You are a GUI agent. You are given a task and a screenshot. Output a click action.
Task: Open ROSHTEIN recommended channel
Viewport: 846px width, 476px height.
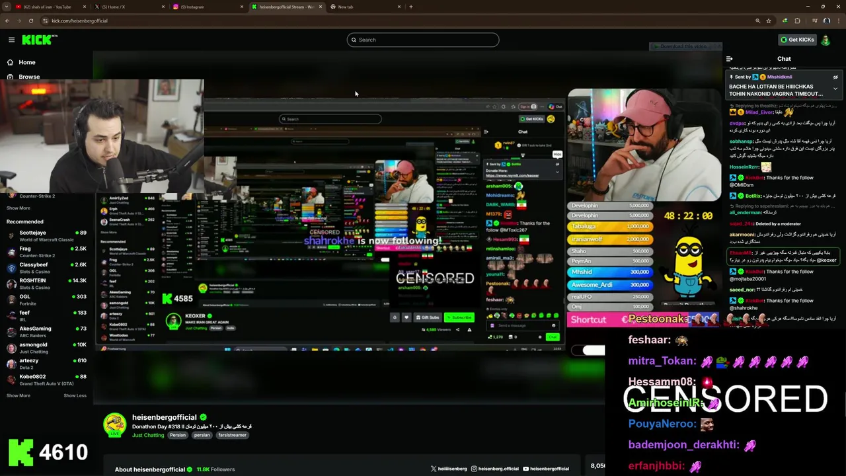46,284
